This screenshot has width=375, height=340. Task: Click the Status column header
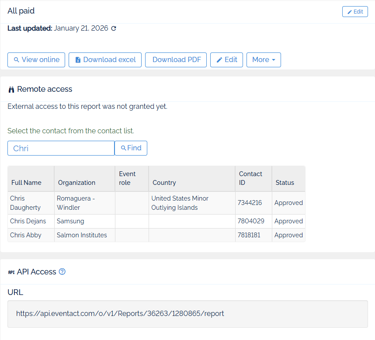click(x=285, y=183)
